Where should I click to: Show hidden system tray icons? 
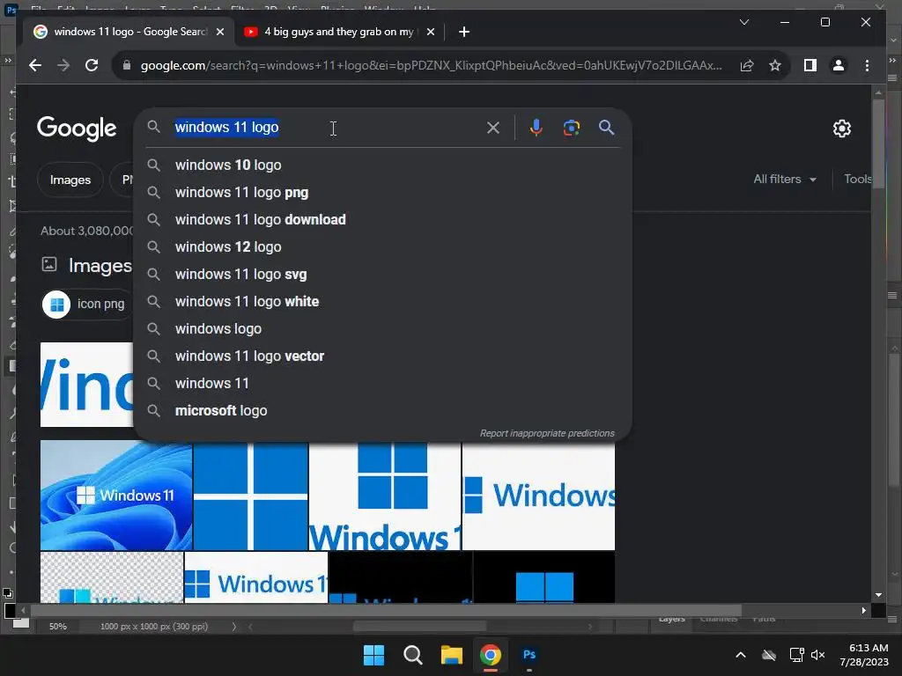click(741, 655)
